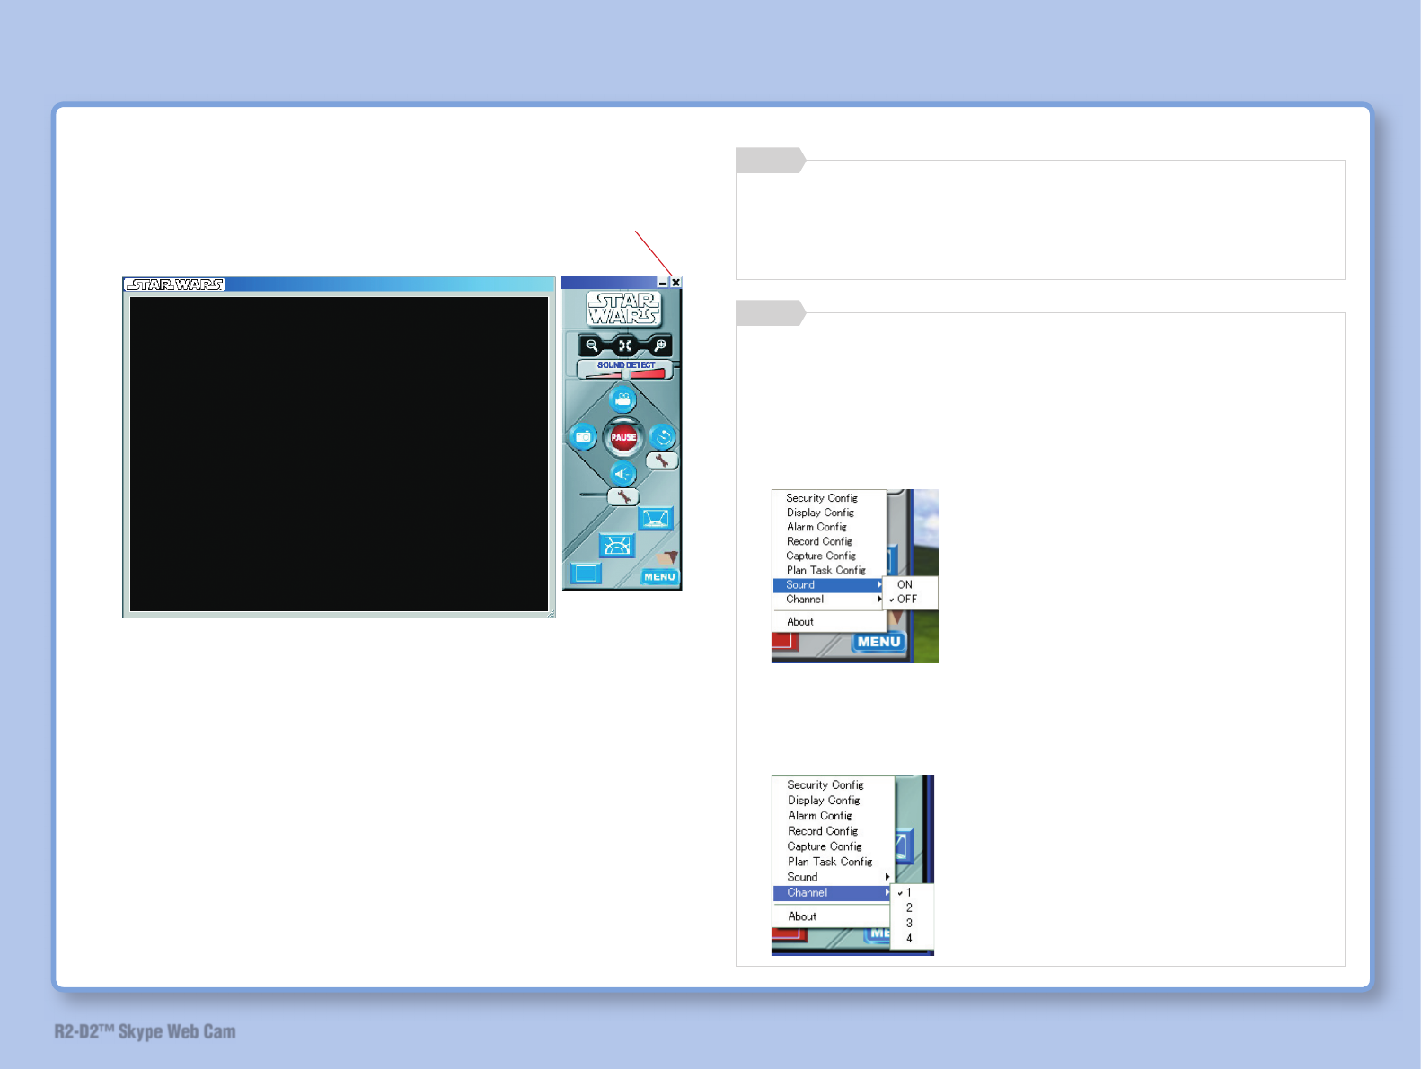
Task: Choose Display Config in the Sound-highlighted menu
Action: pyautogui.click(x=820, y=513)
